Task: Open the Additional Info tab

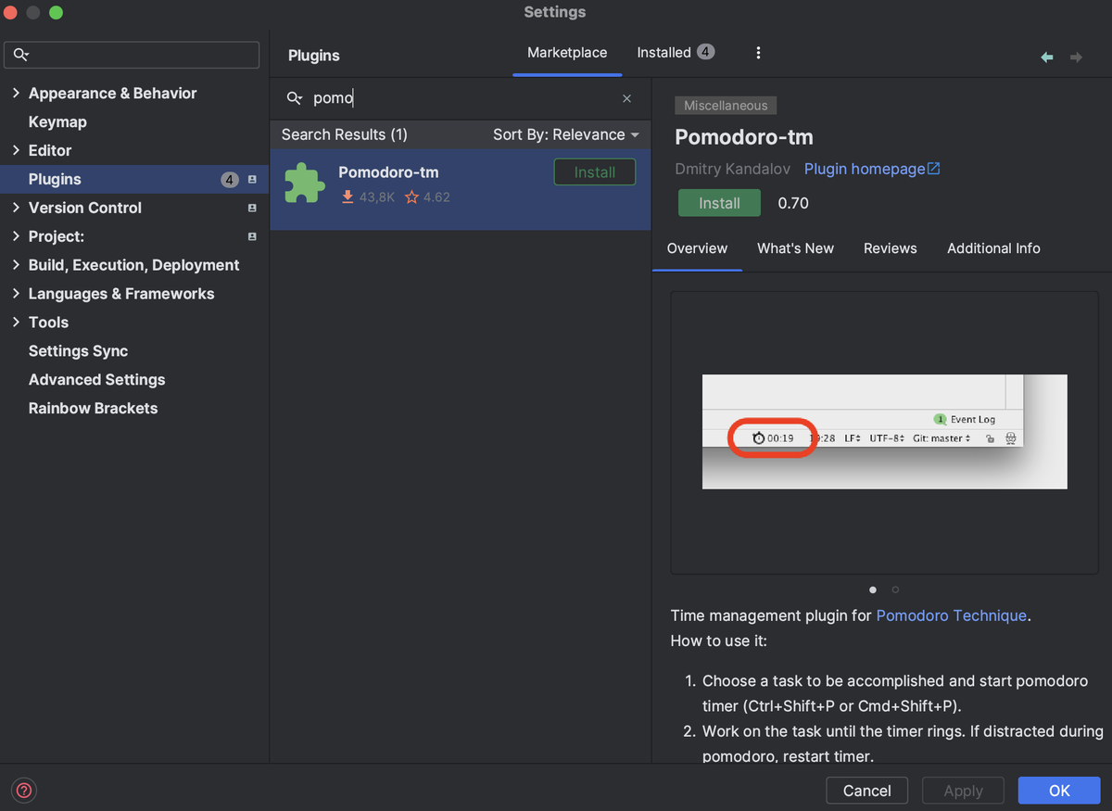Action: point(993,248)
